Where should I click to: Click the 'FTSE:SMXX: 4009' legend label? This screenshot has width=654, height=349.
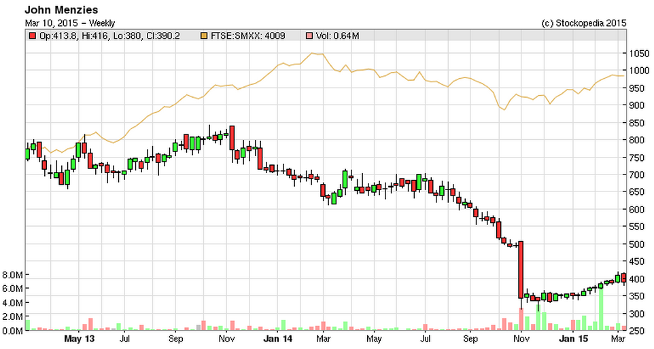coord(247,36)
